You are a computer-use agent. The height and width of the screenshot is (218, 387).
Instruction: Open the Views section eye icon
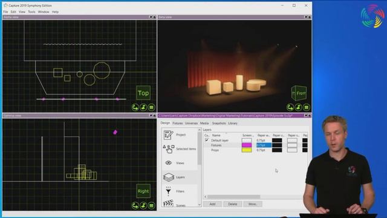pos(168,163)
